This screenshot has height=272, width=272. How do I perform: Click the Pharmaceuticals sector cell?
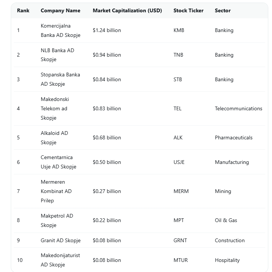(x=234, y=137)
